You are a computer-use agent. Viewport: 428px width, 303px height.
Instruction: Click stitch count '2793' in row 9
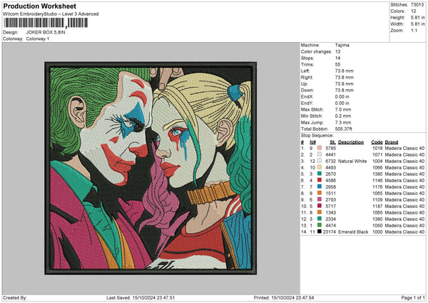[x=330, y=199]
